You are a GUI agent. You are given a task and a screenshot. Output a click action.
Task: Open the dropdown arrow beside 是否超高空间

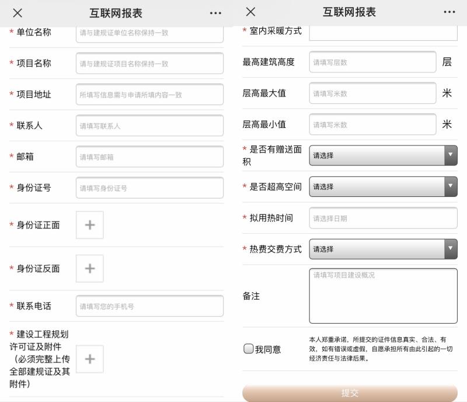(x=450, y=187)
